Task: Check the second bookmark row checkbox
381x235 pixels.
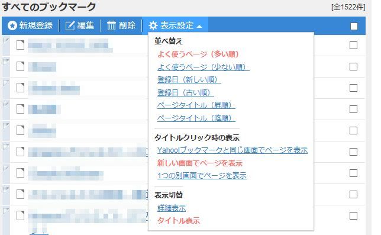Action: 353,66
